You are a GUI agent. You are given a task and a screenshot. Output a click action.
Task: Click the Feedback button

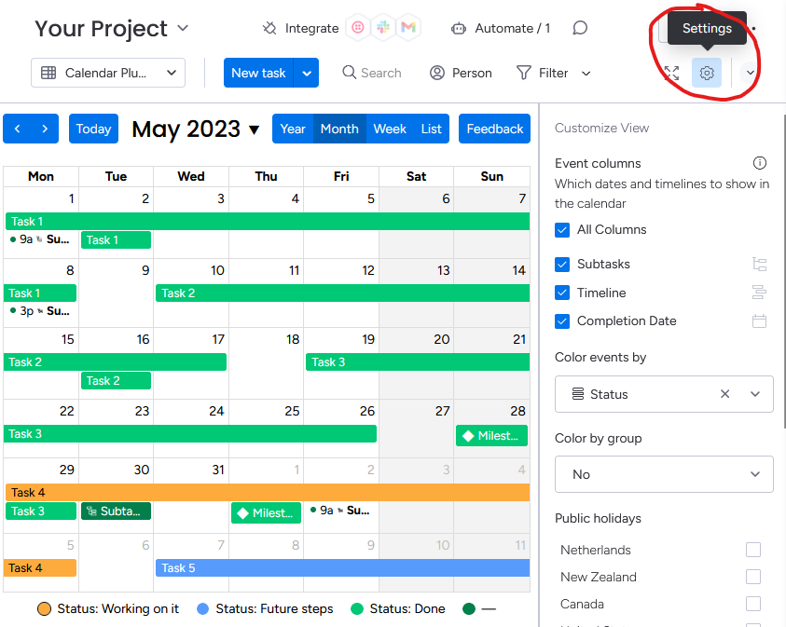pyautogui.click(x=494, y=129)
